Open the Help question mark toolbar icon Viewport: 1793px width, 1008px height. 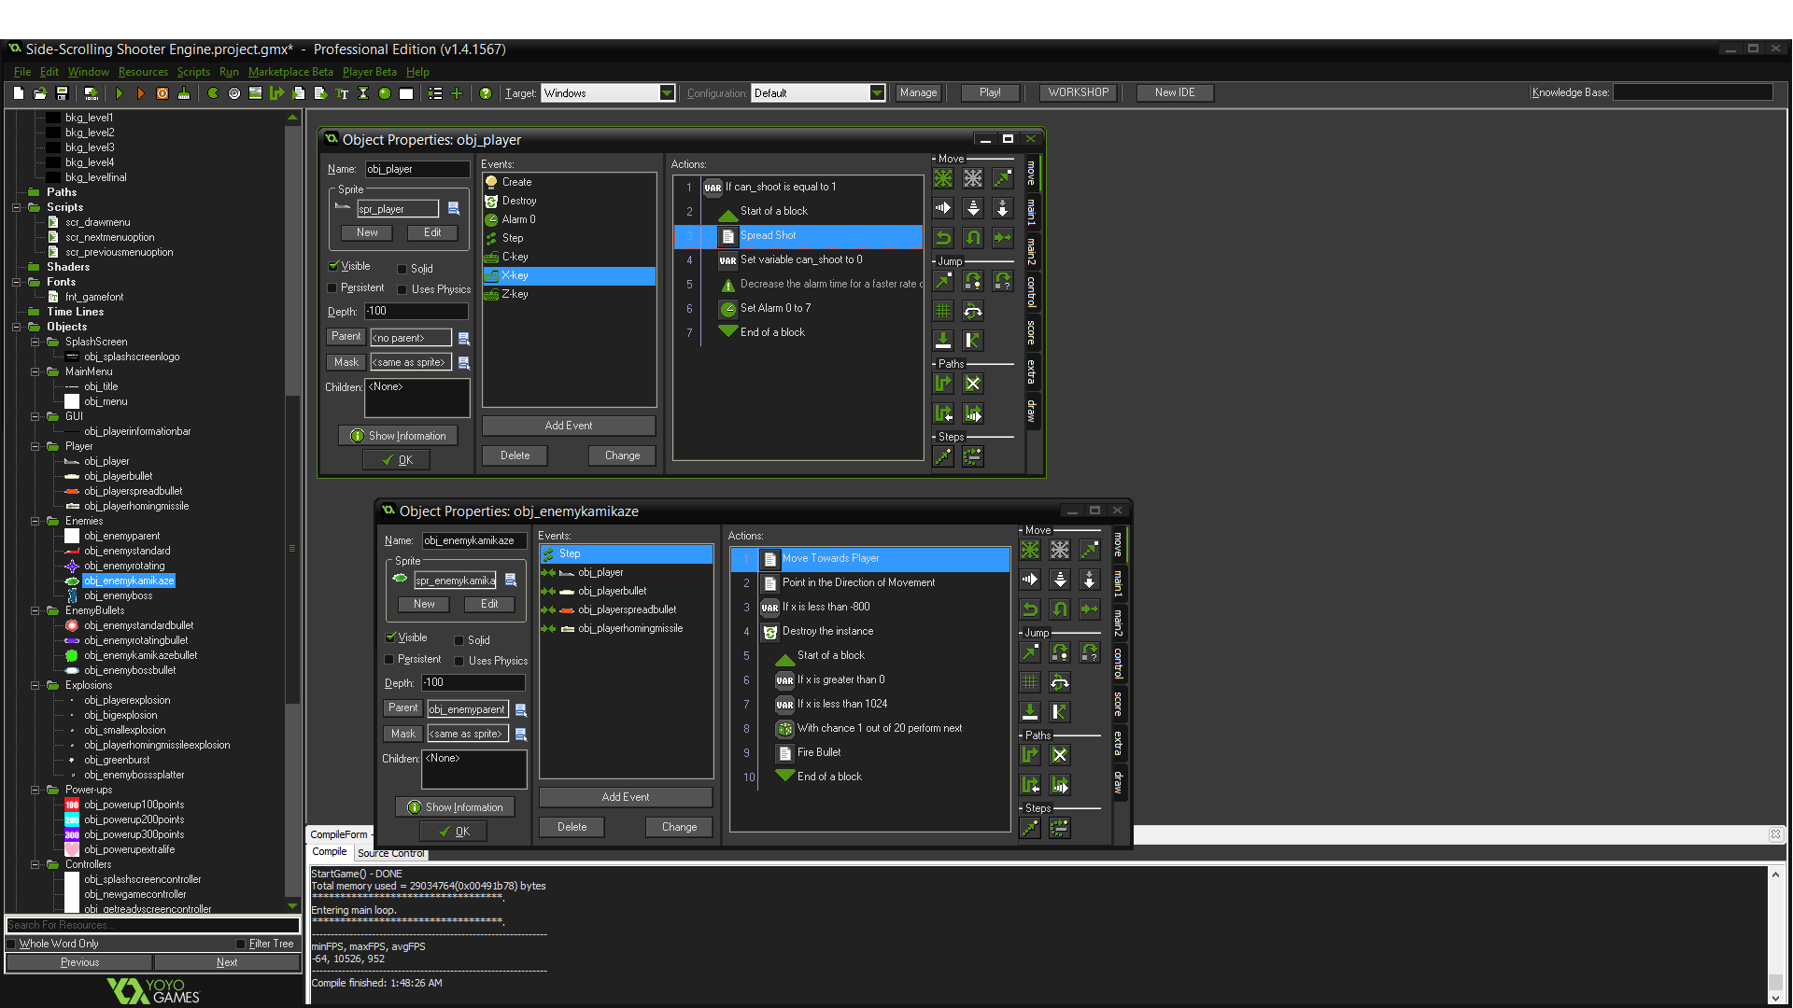(x=486, y=92)
